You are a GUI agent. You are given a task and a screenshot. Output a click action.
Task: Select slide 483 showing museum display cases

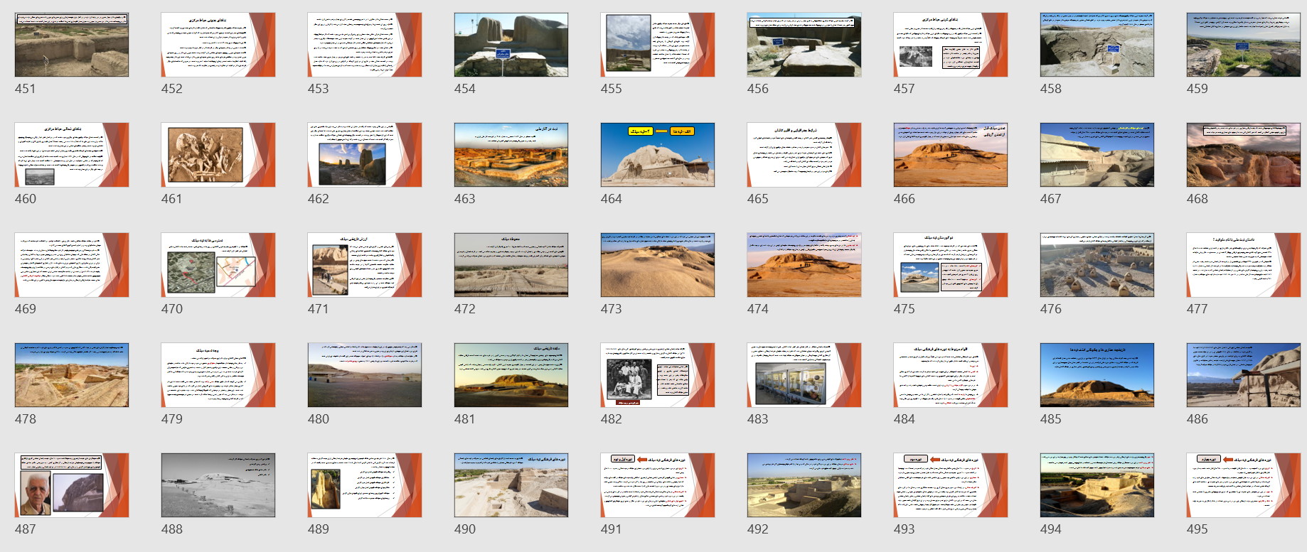[x=804, y=375]
